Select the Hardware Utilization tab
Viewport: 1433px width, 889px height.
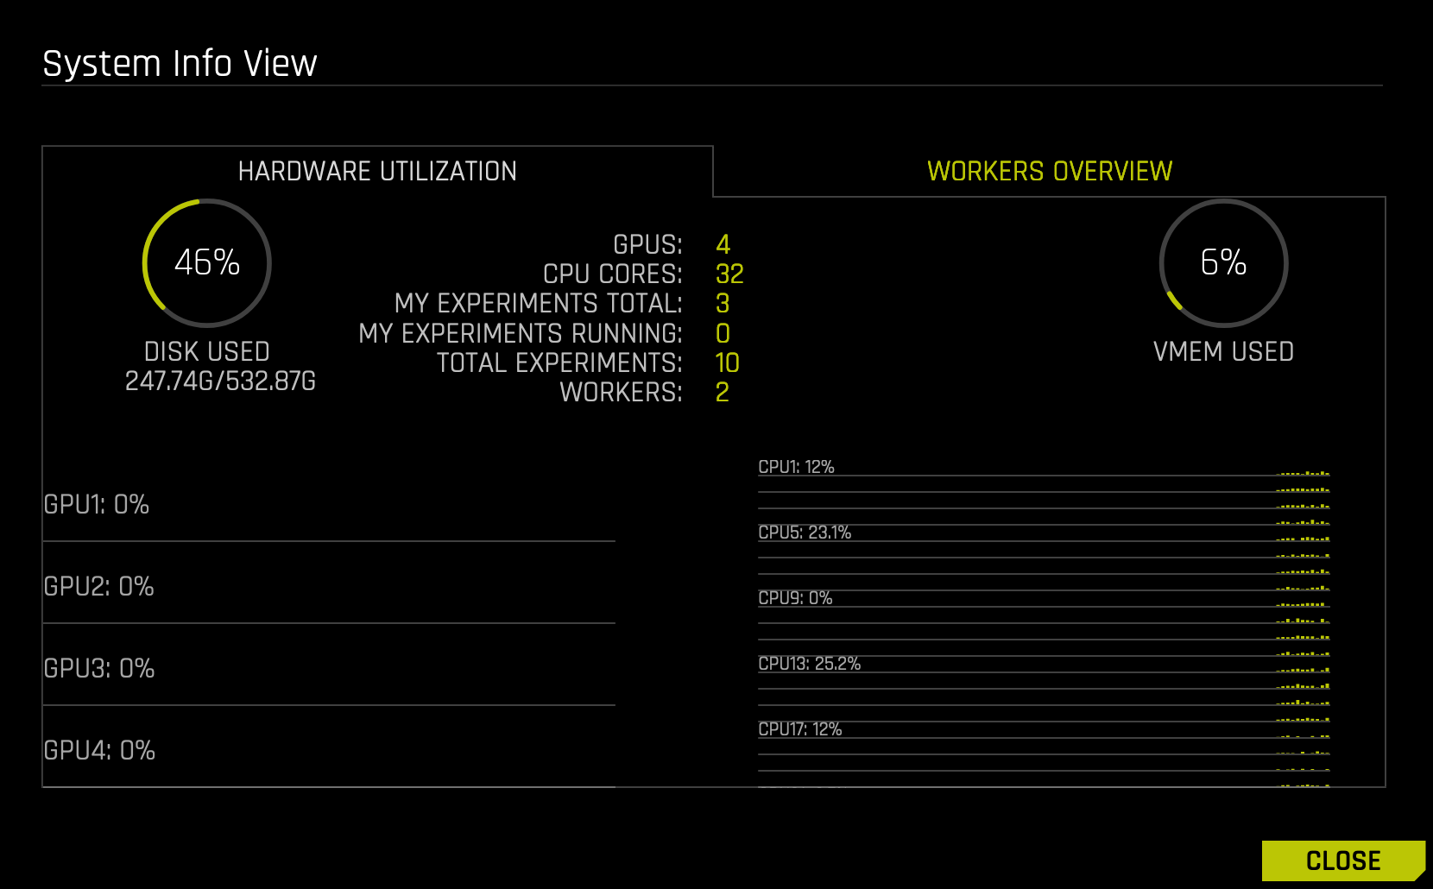377,170
